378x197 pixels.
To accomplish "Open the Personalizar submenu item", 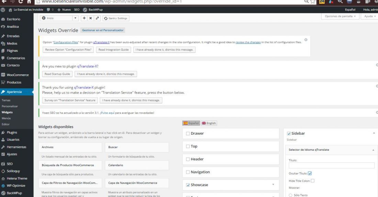I will (10, 107).
